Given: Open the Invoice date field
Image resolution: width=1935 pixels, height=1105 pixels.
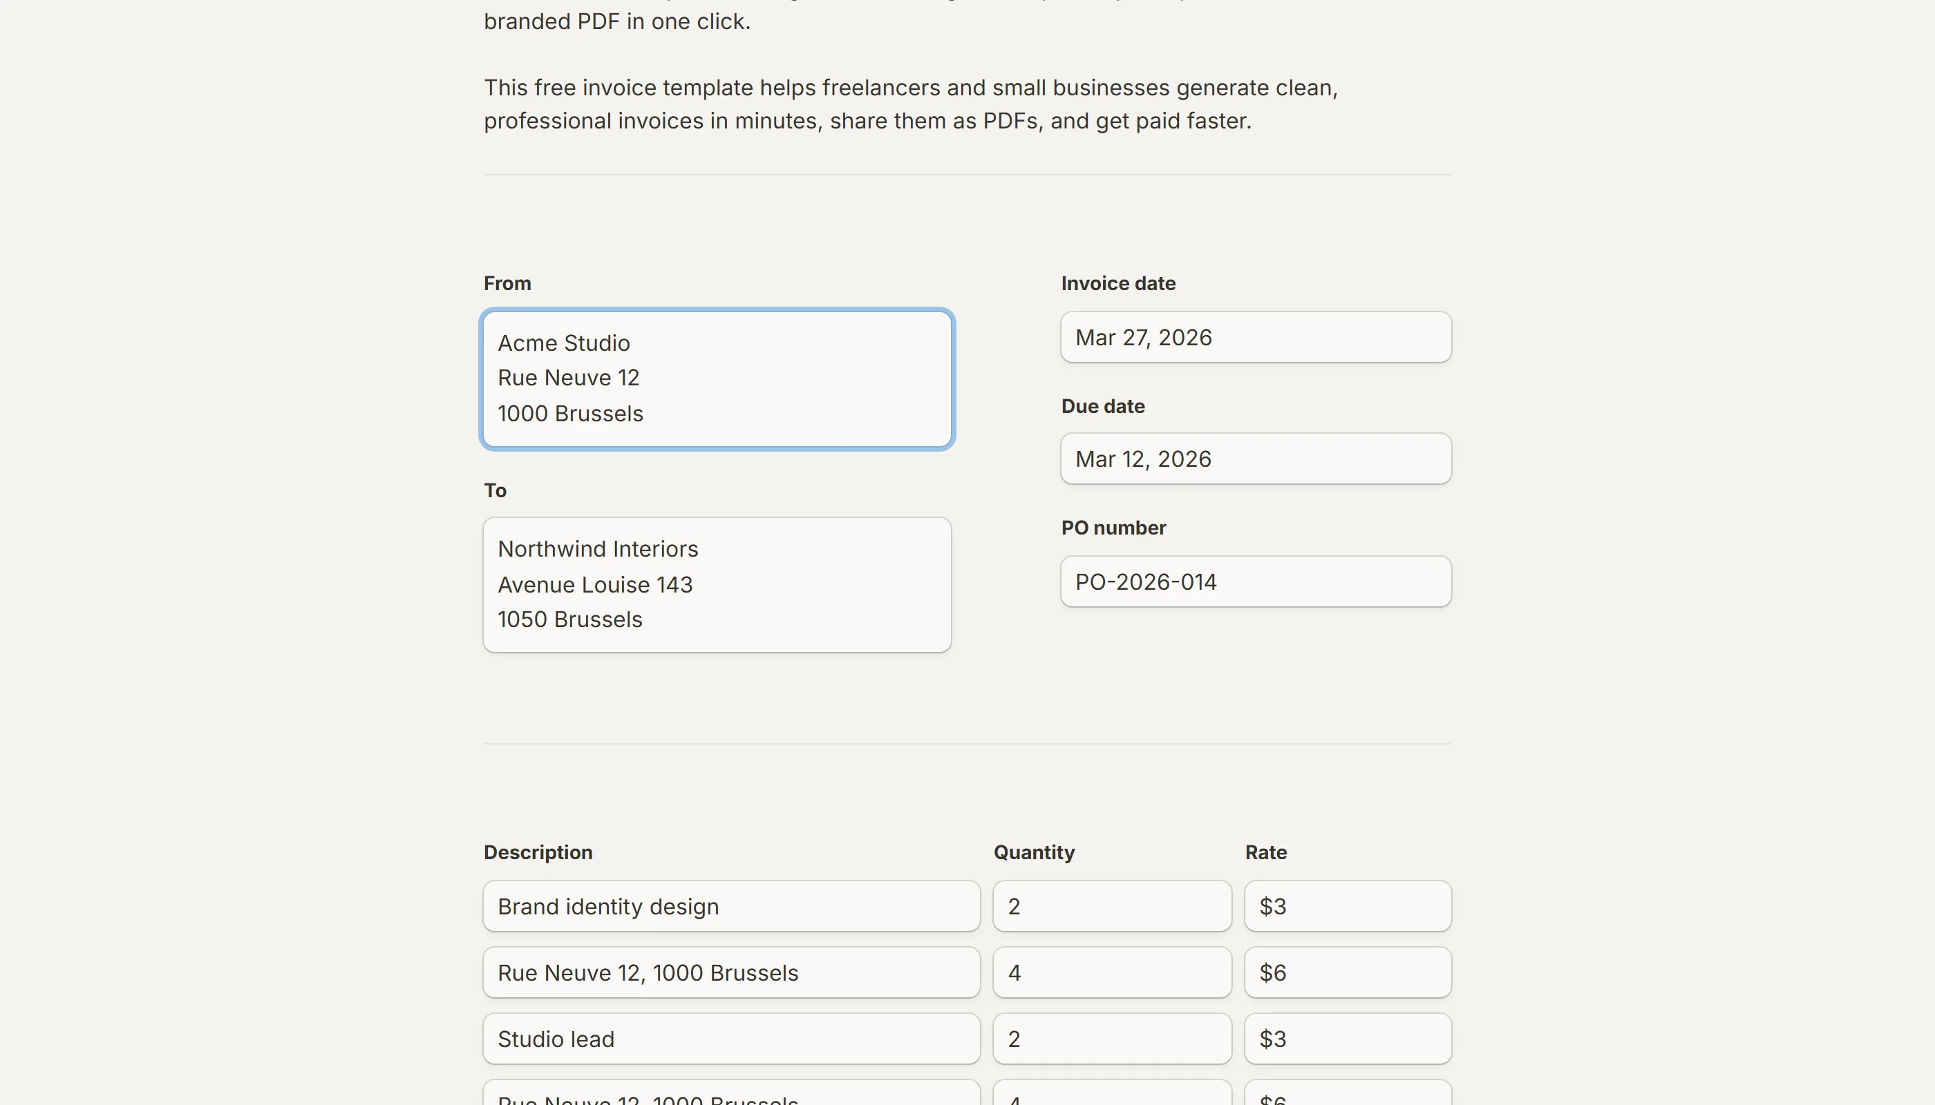Looking at the screenshot, I should (x=1256, y=337).
